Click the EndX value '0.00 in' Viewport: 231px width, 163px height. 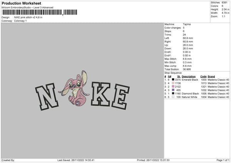[x=187, y=52]
